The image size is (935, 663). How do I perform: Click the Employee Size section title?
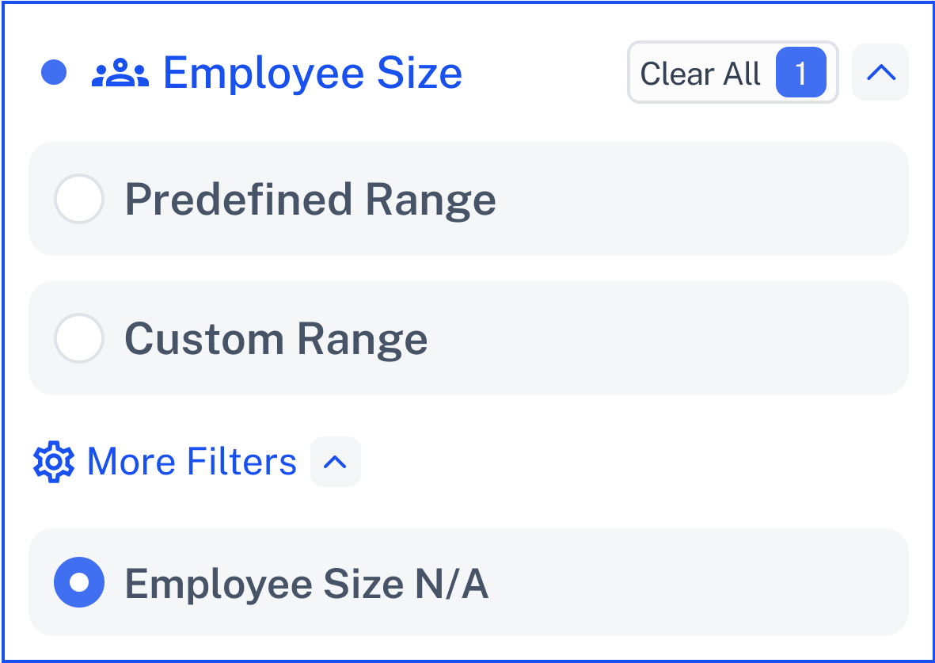313,73
